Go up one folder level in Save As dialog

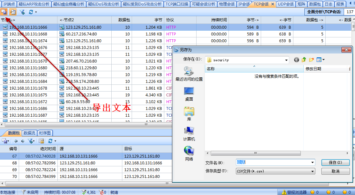point(304,60)
